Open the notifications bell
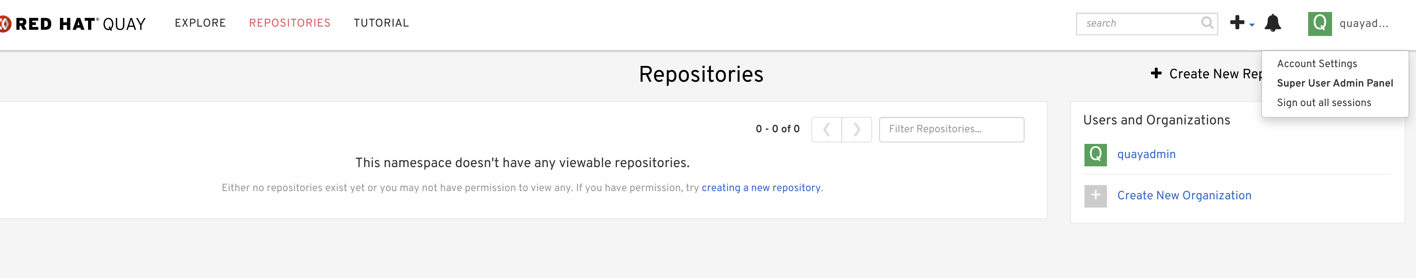The height and width of the screenshot is (278, 1416). tap(1273, 23)
